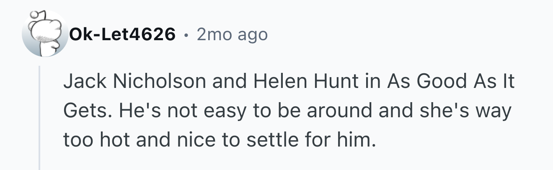
Task: Select the 'As Good As It' text
Action: point(450,82)
